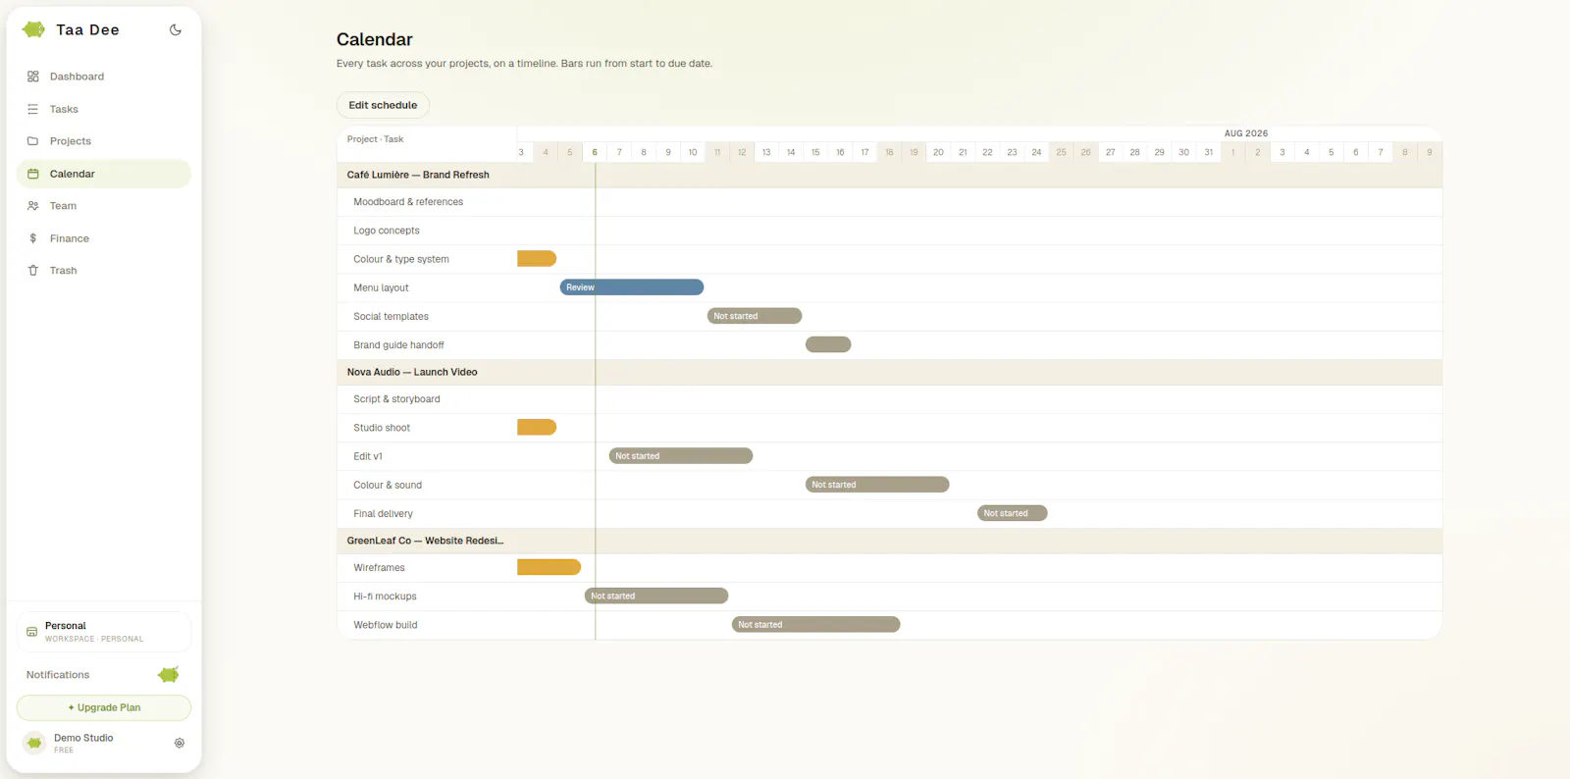Click the Studio shoot orange bar
Screen dimensions: 1570x779
(x=537, y=428)
